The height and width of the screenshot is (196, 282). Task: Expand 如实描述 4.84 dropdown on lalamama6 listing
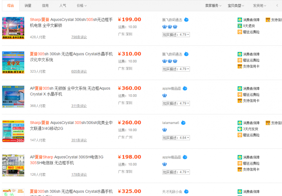pos(176,138)
